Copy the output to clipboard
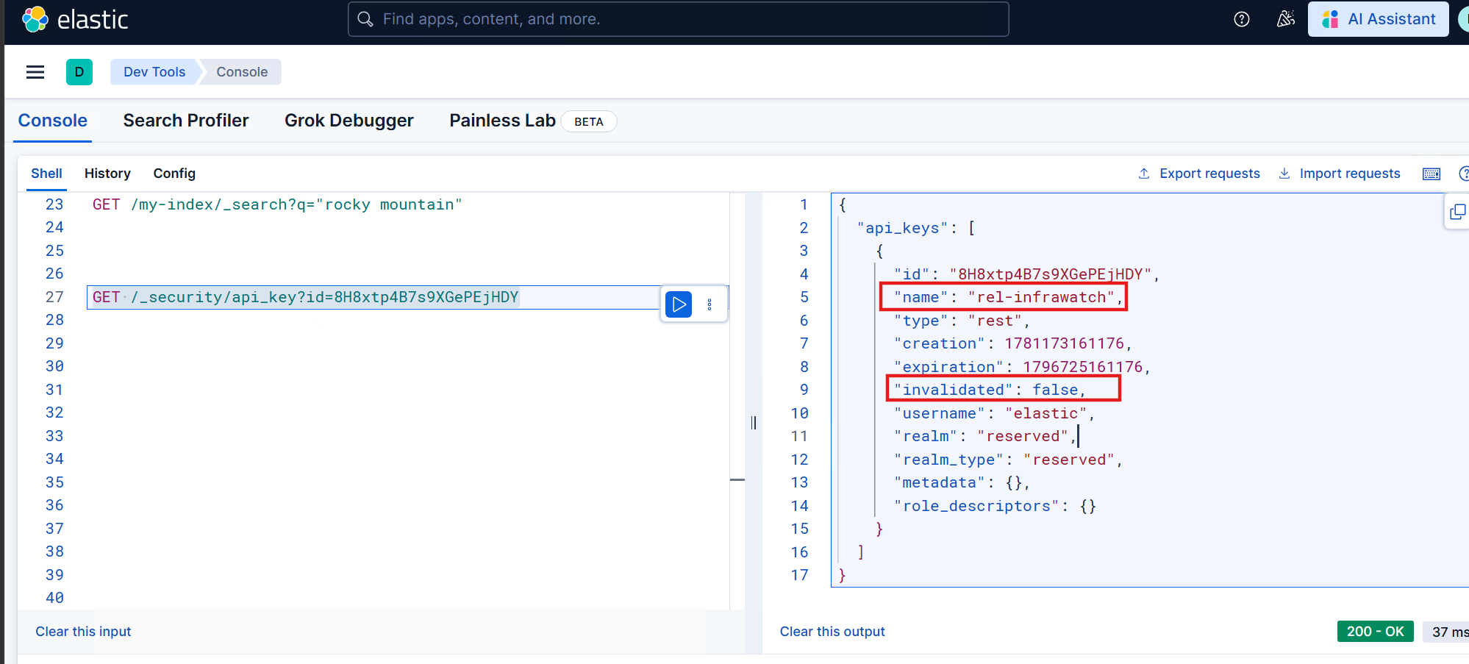1469x664 pixels. 1457,213
